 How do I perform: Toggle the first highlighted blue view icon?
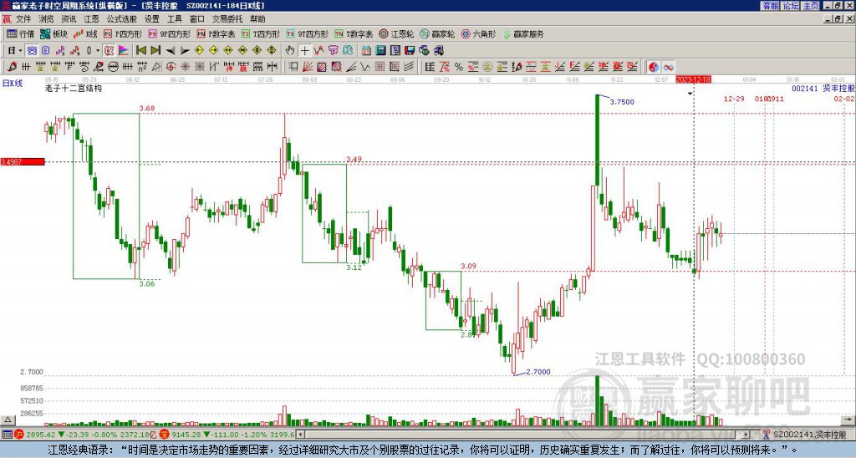32,50
